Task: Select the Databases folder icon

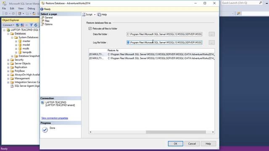Action: (x=12, y=34)
